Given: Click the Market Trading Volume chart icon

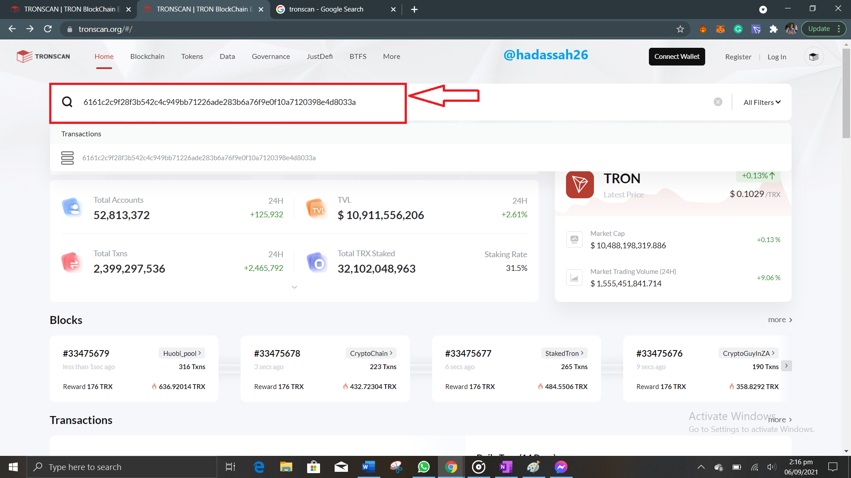Looking at the screenshot, I should click(x=574, y=278).
